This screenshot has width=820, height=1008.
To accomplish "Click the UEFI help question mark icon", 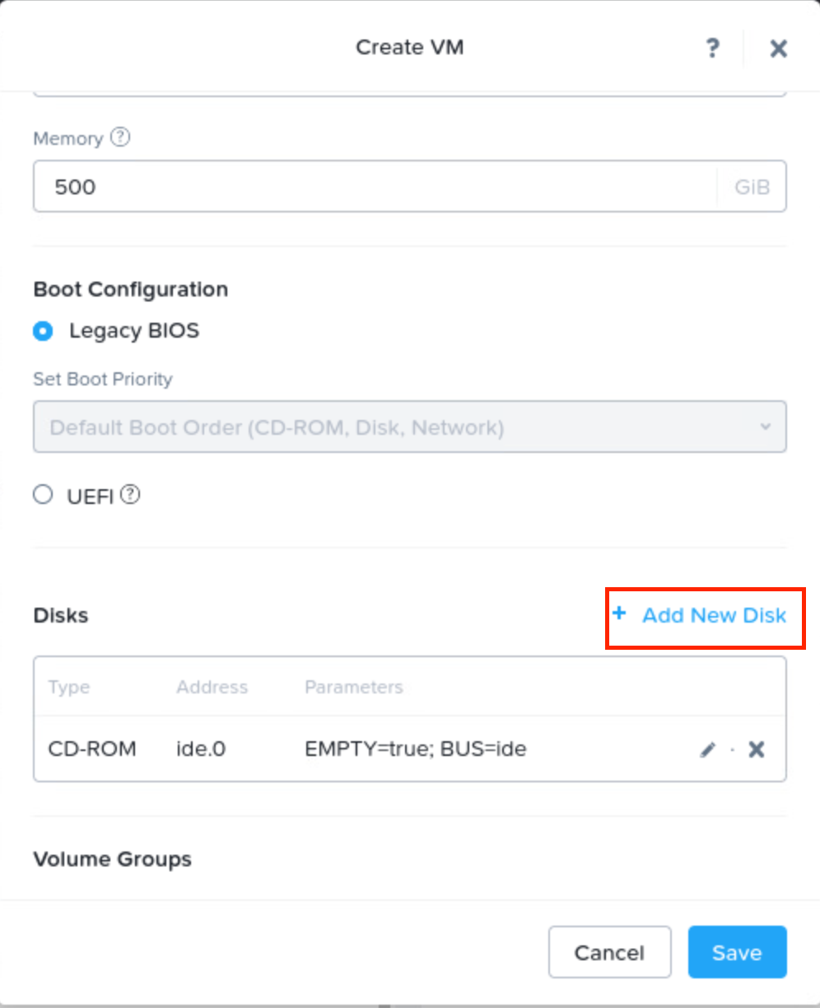I will click(x=130, y=494).
